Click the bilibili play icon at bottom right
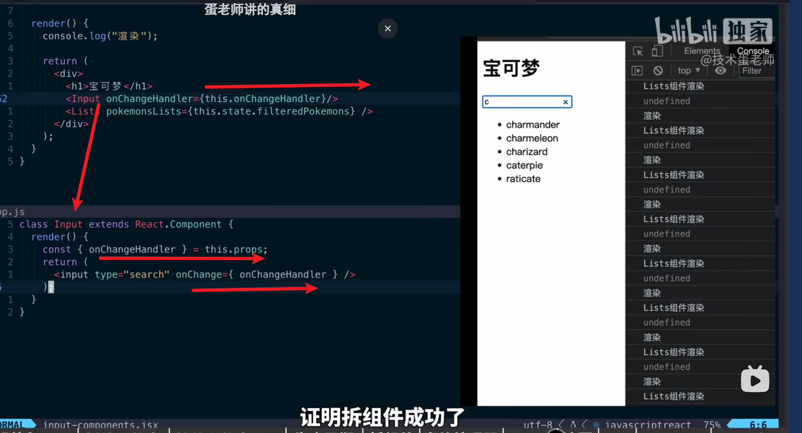This screenshot has height=433, width=802. (x=755, y=379)
